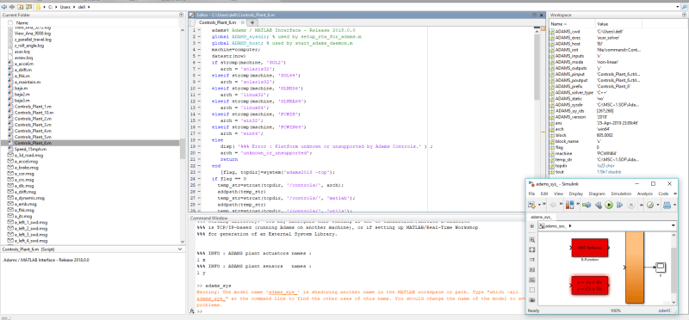Expand the Users path arrow in address bar
Image resolution: width=689 pixels, height=320 pixels.
(74, 8)
